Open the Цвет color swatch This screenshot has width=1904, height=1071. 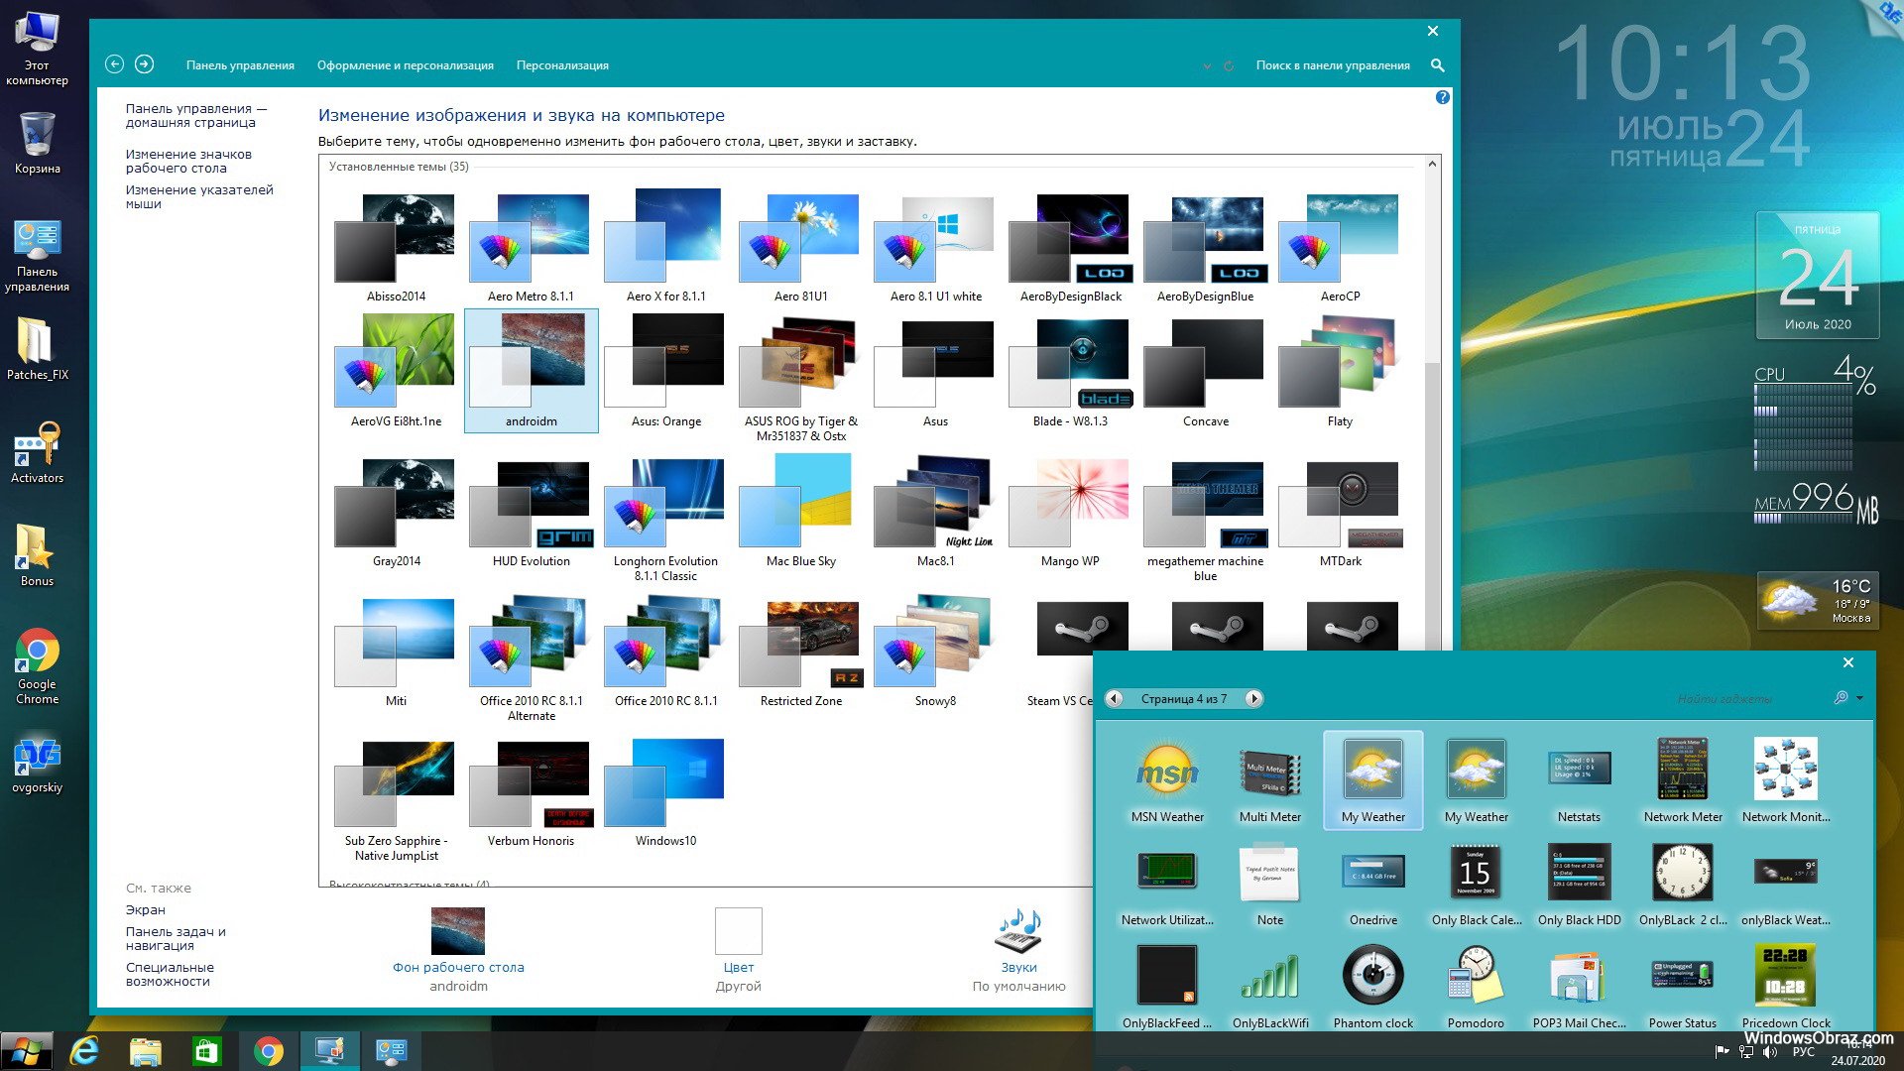pyautogui.click(x=738, y=932)
